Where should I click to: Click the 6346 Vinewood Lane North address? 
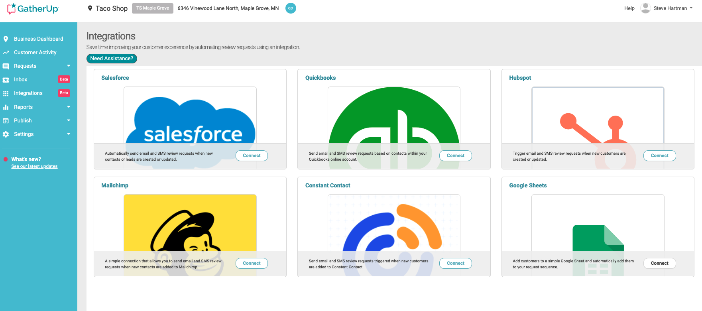pos(228,8)
